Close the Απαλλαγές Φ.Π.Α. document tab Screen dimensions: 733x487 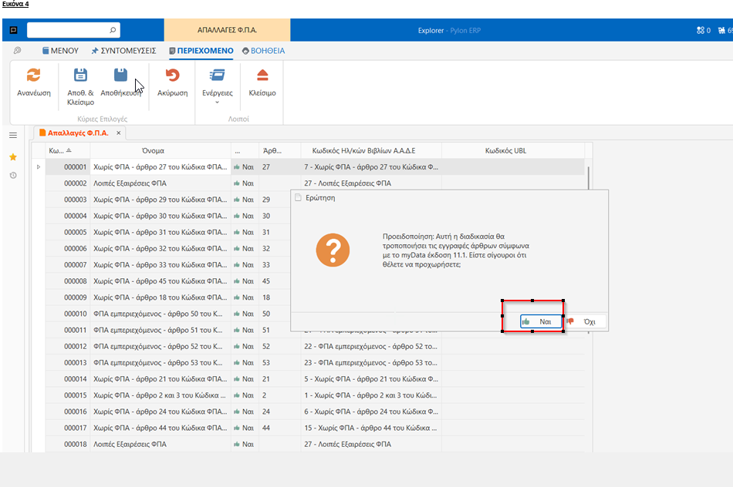pos(119,133)
